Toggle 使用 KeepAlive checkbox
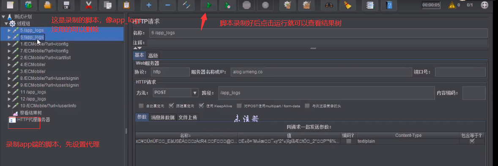Image resolution: width=498 pixels, height=166 pixels. [x=201, y=106]
